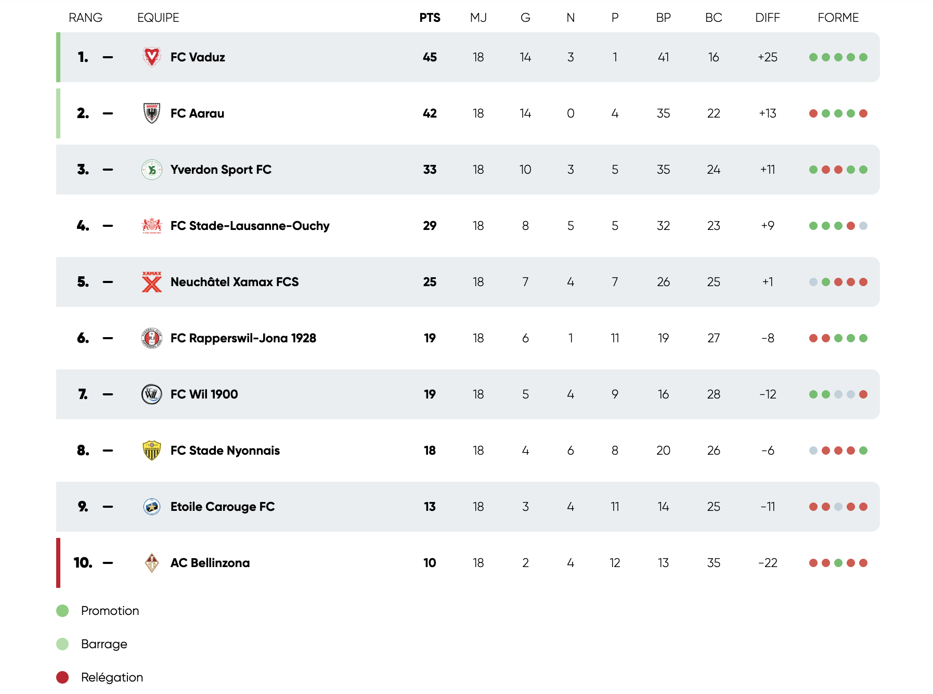The width and height of the screenshot is (933, 694).
Task: Click the FC Rapperswil-Jona crest
Action: coord(151,338)
